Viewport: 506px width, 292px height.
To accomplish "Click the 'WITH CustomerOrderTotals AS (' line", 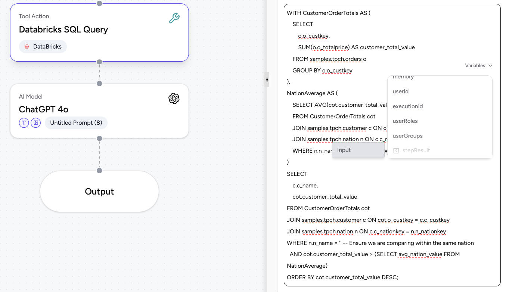I will [328, 13].
